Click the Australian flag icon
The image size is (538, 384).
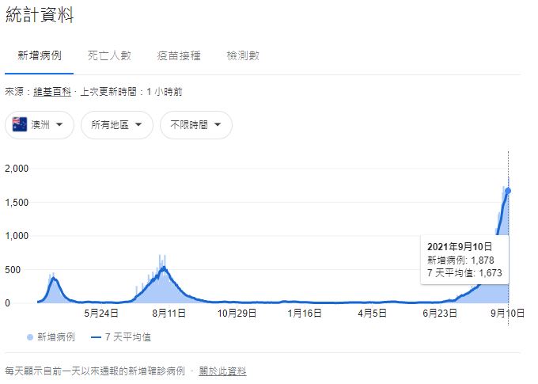20,124
